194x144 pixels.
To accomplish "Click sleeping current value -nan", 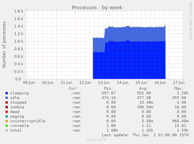I will [x=76, y=93].
